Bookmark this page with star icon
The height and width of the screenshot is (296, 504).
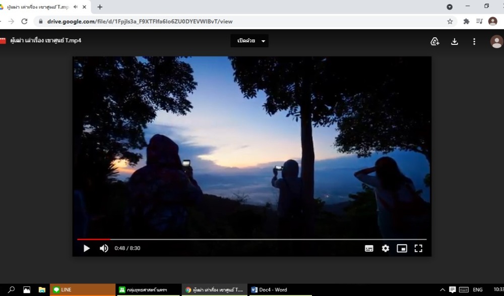pyautogui.click(x=450, y=22)
